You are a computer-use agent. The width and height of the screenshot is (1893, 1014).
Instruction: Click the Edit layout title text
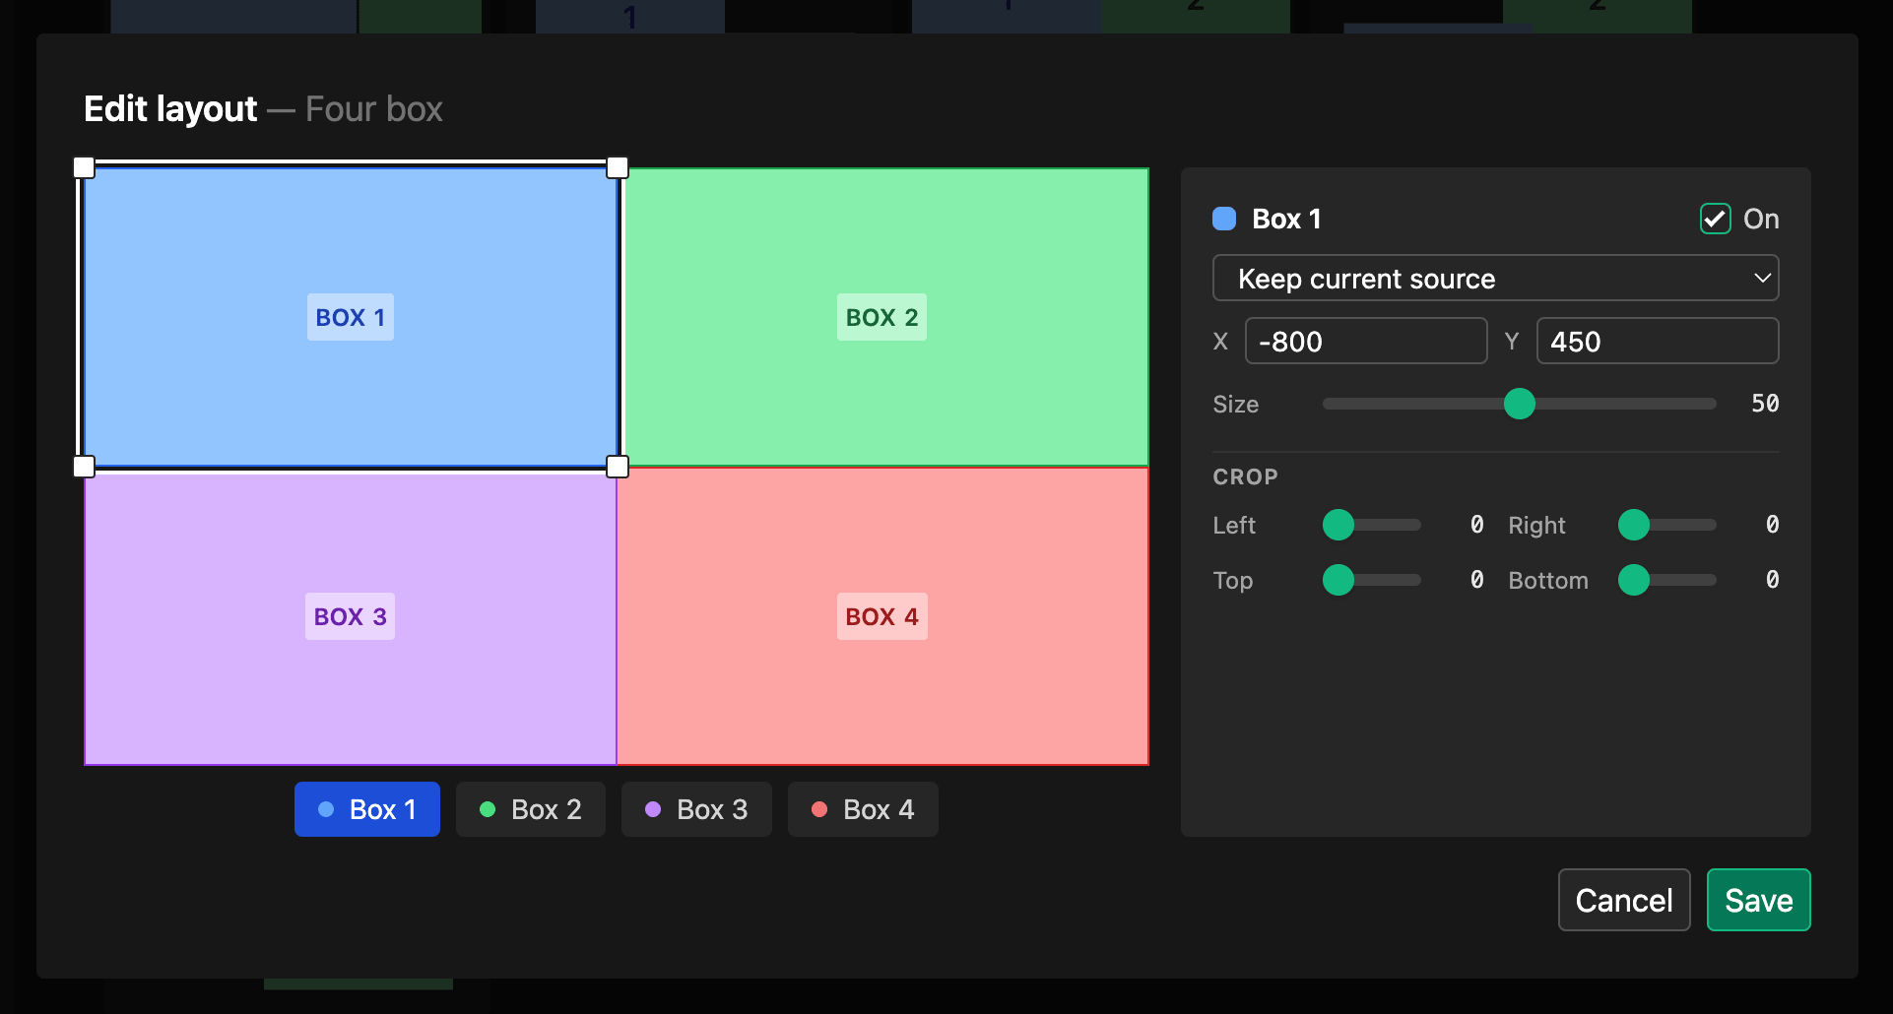click(170, 108)
